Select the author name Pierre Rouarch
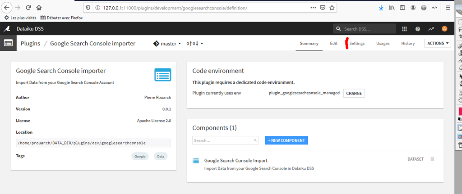 click(x=158, y=98)
